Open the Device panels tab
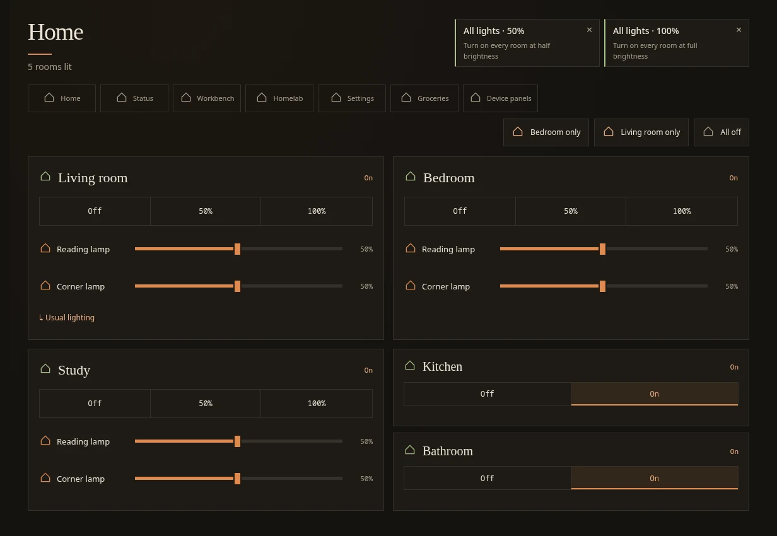The image size is (777, 536). (500, 98)
